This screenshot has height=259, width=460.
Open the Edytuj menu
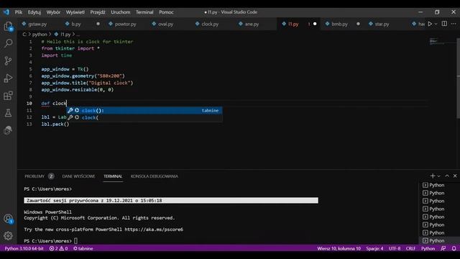34,12
